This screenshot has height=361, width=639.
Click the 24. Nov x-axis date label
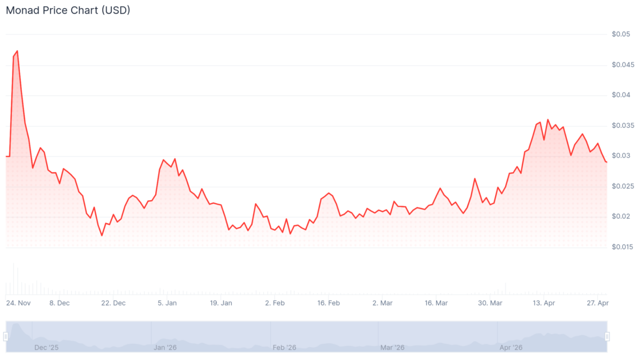click(x=18, y=303)
